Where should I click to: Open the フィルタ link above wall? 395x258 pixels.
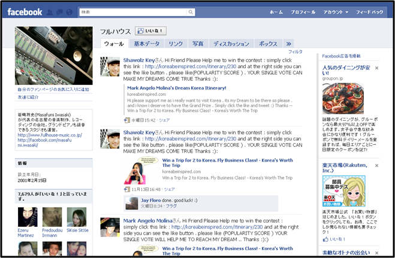296,52
